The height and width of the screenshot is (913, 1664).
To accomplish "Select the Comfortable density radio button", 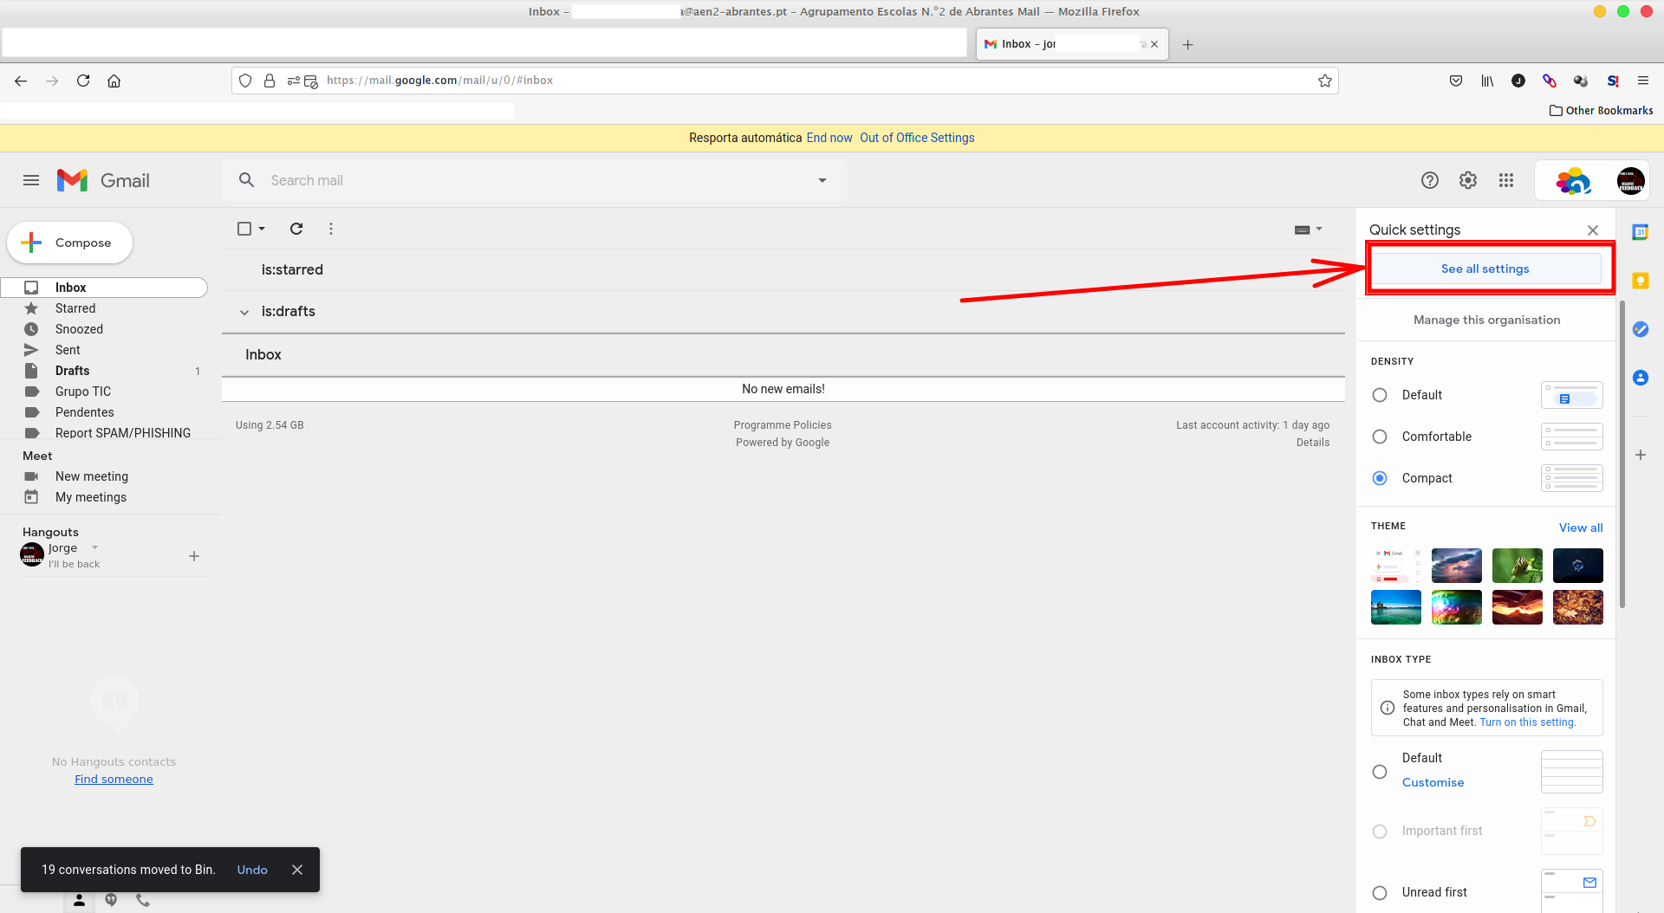I will coord(1380,437).
